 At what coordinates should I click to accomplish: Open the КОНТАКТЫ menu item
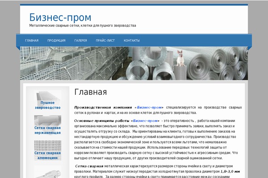pos(132,40)
